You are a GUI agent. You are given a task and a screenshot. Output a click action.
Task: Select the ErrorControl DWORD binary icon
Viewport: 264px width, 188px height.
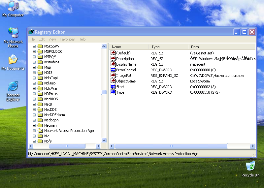pyautogui.click(x=113, y=70)
